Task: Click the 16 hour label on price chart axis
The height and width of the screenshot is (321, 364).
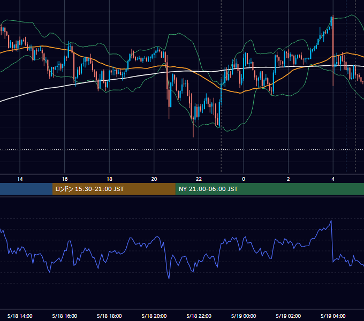Action: (x=65, y=179)
